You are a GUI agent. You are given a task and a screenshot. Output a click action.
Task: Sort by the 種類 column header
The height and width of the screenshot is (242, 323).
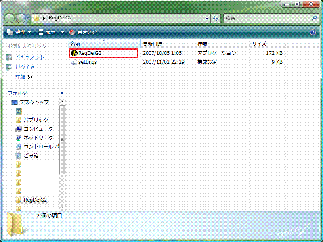pyautogui.click(x=222, y=44)
